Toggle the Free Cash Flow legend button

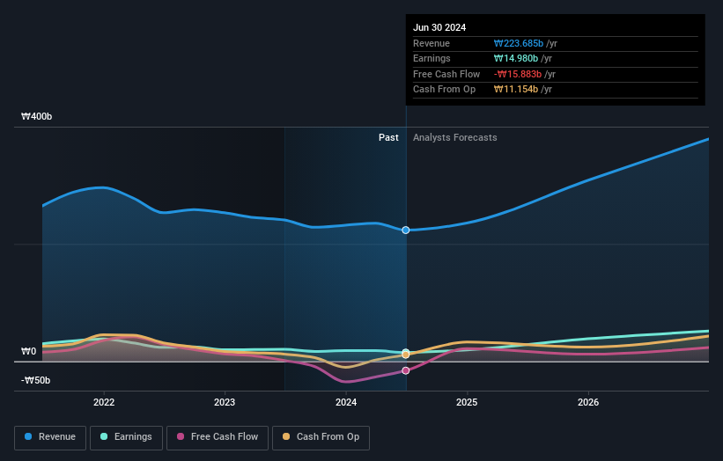pos(218,437)
